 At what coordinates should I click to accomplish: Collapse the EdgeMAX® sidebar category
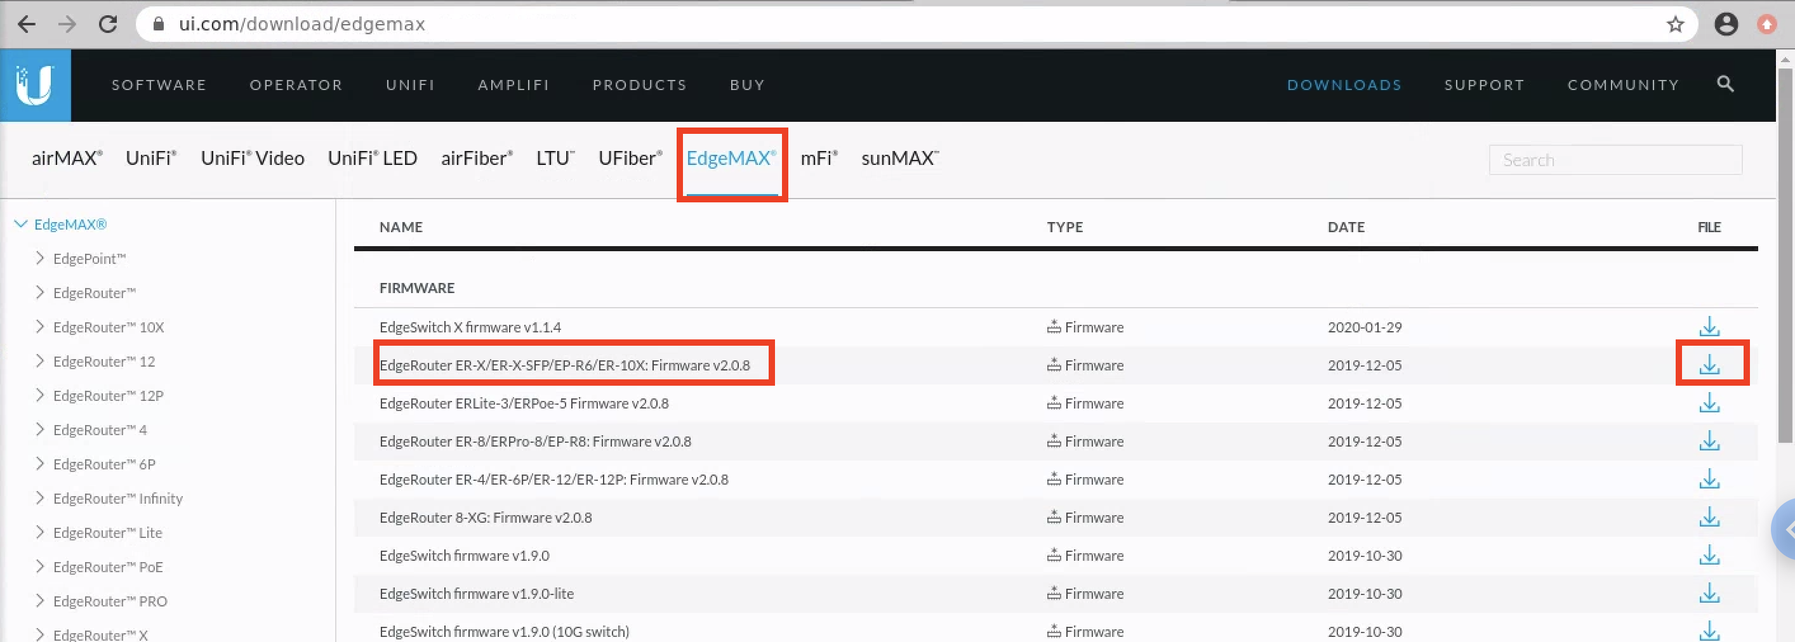[x=21, y=224]
